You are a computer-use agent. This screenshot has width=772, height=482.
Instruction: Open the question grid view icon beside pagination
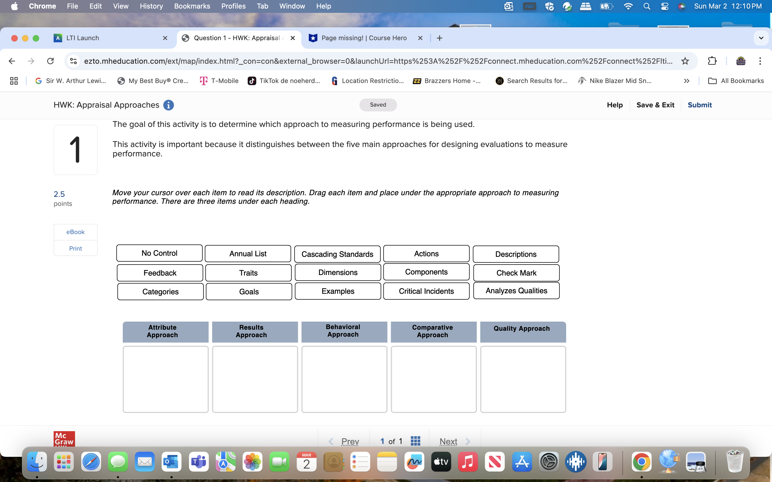[x=415, y=441]
